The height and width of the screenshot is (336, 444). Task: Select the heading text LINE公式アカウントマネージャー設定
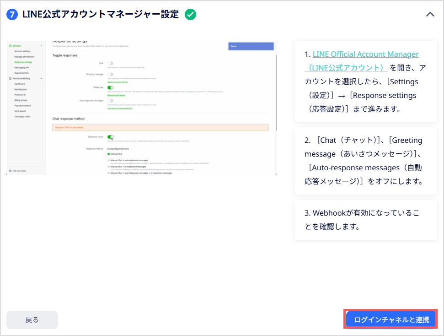(101, 15)
